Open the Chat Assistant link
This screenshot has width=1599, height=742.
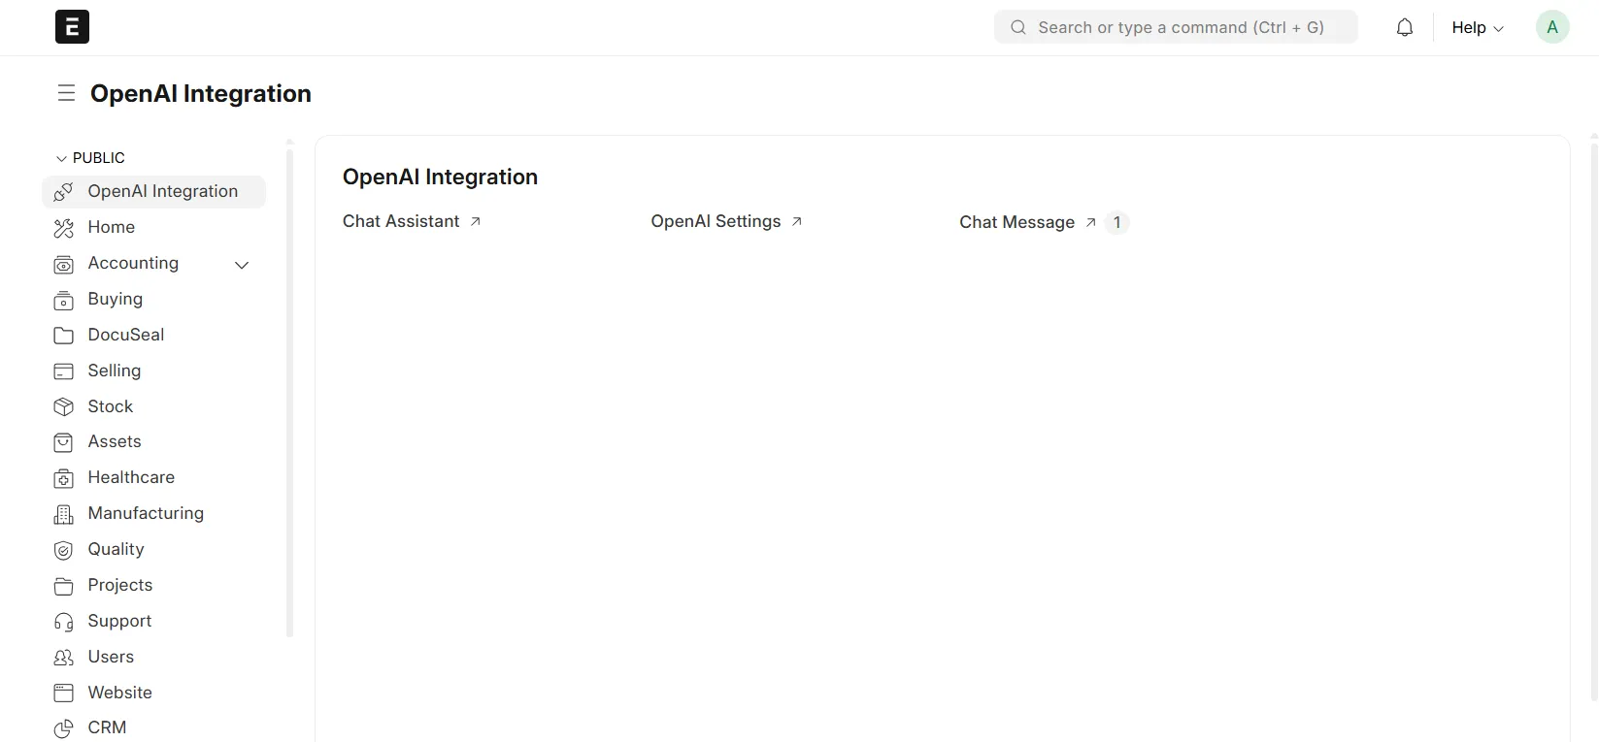401,221
